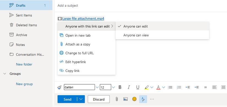This screenshot has width=227, height=107.
Task: Select the Anyone can edit option
Action: tap(162, 26)
